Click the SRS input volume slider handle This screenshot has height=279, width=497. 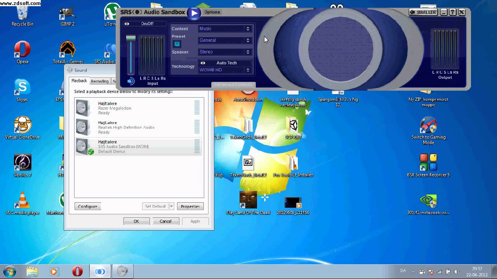pos(131,38)
